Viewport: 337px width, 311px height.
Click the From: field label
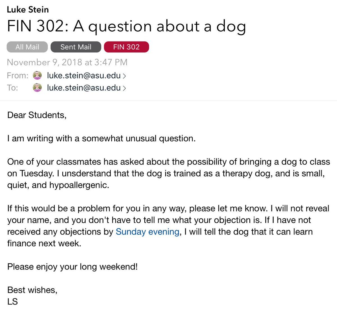(17, 76)
